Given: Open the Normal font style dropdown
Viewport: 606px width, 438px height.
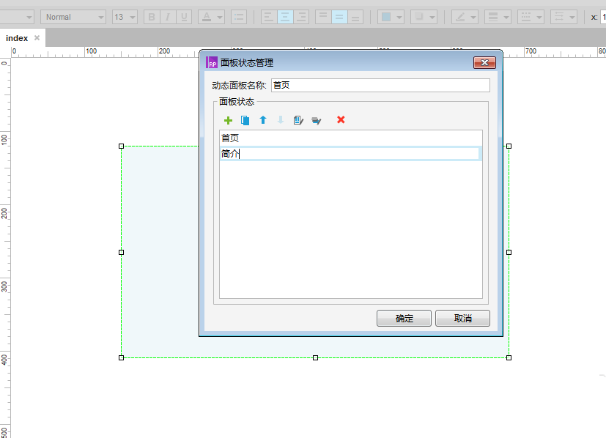Looking at the screenshot, I should pyautogui.click(x=73, y=17).
